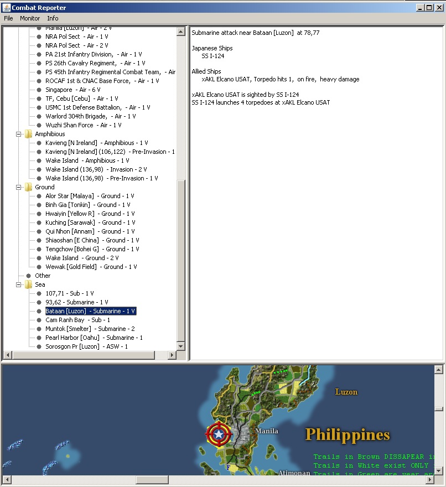
Task: Click the Amphibious folder icon
Action: tap(29, 134)
